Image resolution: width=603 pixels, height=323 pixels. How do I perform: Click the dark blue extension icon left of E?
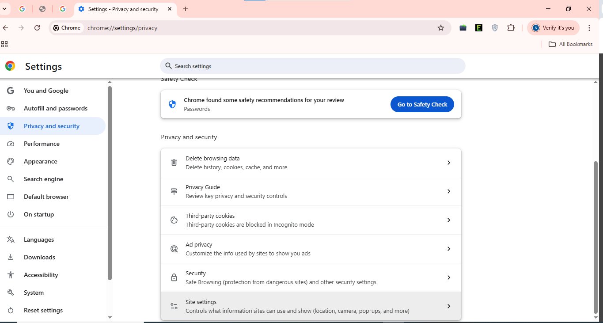(463, 28)
